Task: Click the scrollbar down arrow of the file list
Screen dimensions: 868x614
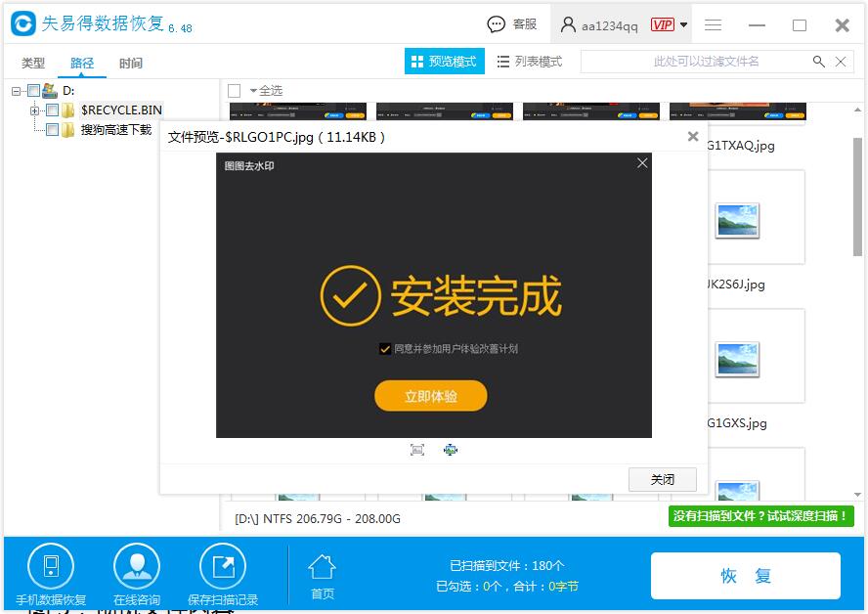Action: [x=857, y=495]
